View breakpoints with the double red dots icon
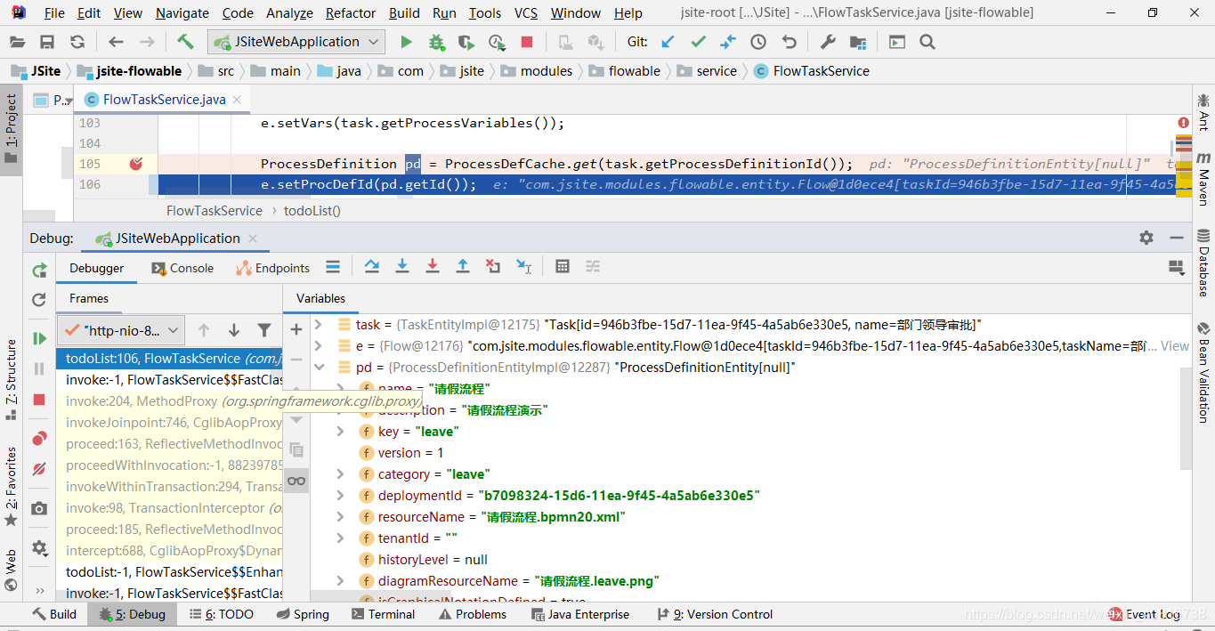Image resolution: width=1215 pixels, height=631 pixels. tap(39, 438)
